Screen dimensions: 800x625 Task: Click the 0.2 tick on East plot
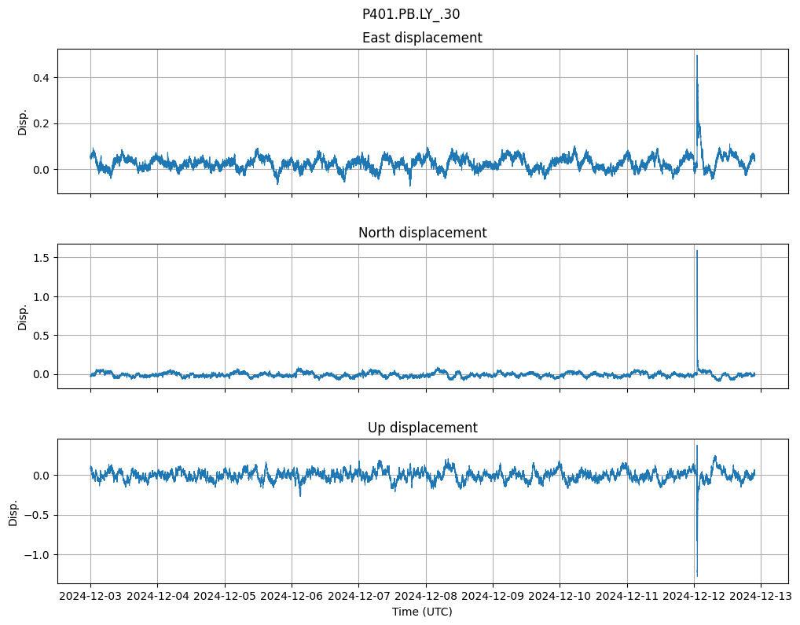tap(39, 123)
